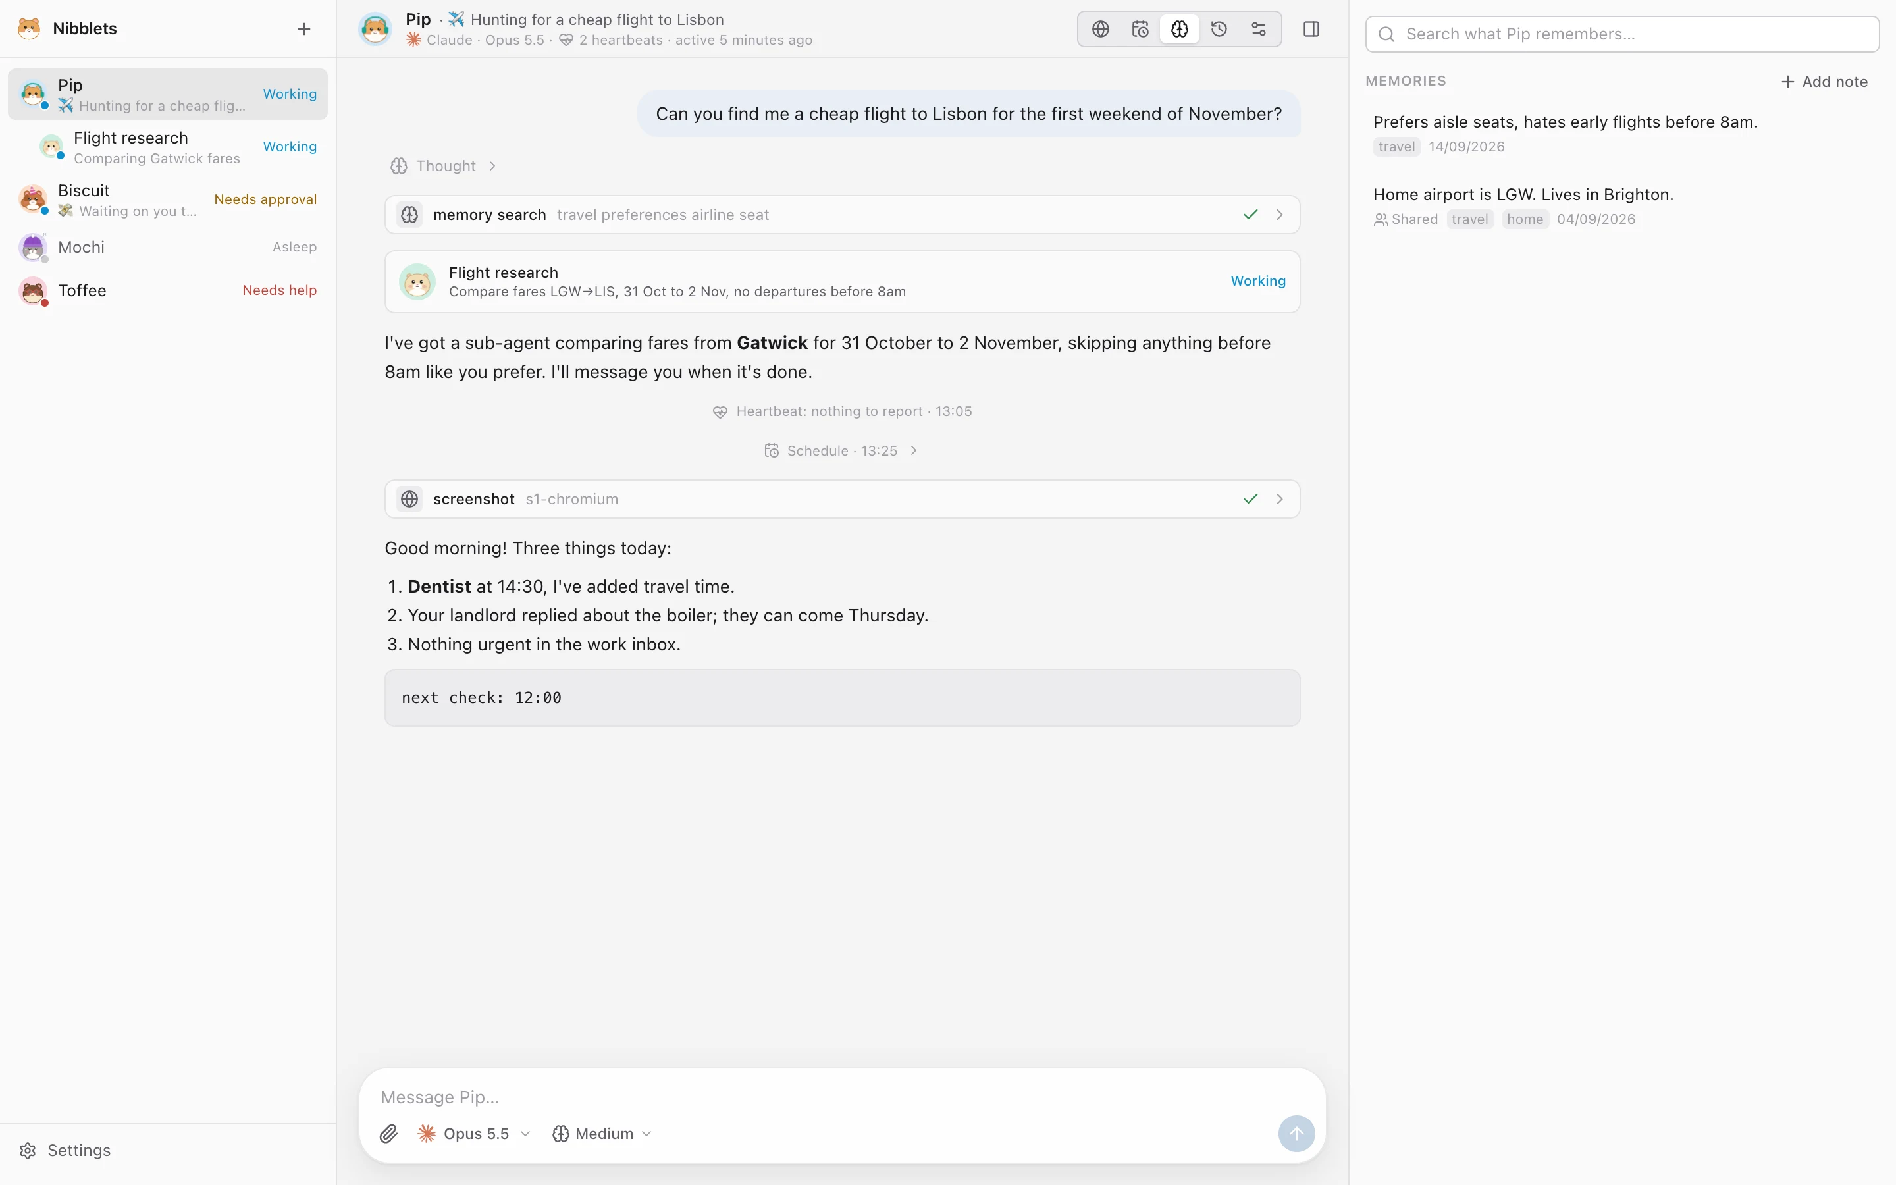Screen dimensions: 1896x1185
Task: Expand the Thought disclosure
Action: coord(444,166)
